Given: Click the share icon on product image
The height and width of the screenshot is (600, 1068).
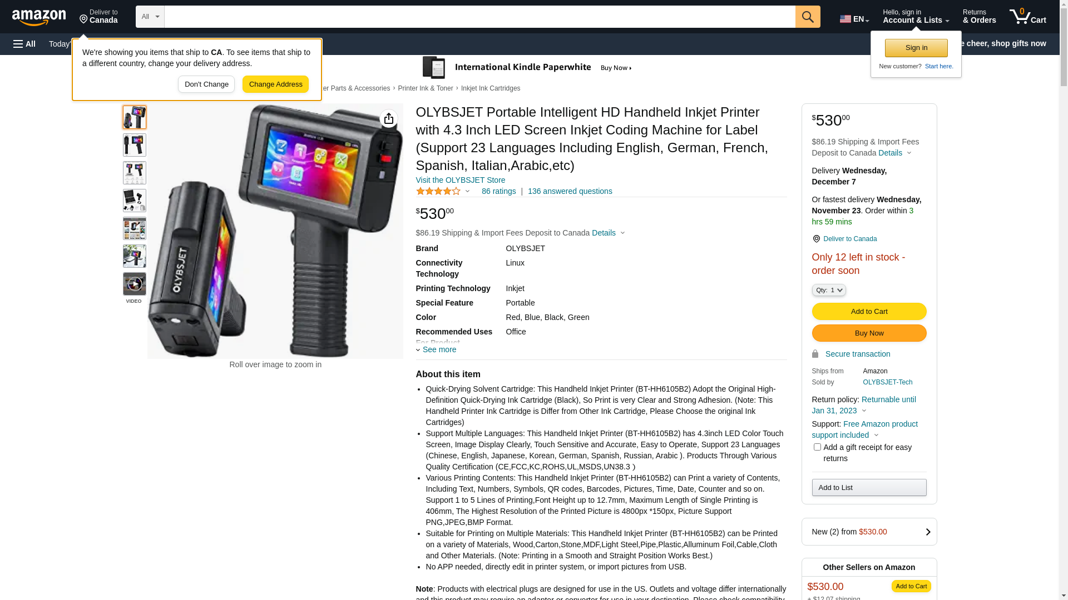Looking at the screenshot, I should (389, 118).
